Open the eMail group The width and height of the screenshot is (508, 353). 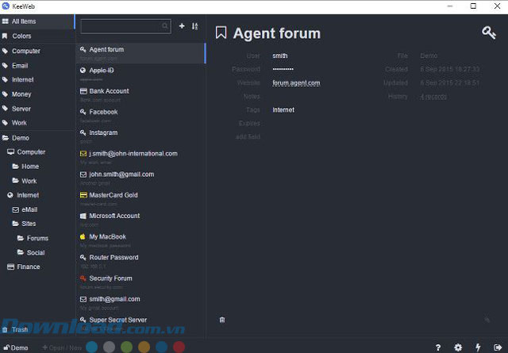(x=37, y=209)
